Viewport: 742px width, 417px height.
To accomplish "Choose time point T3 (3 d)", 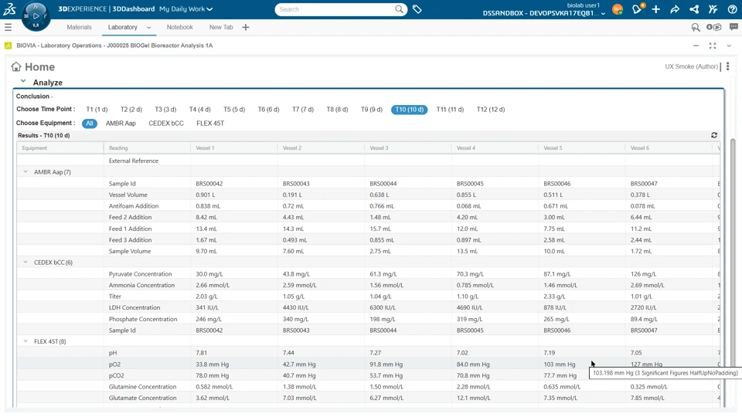I will [x=165, y=110].
